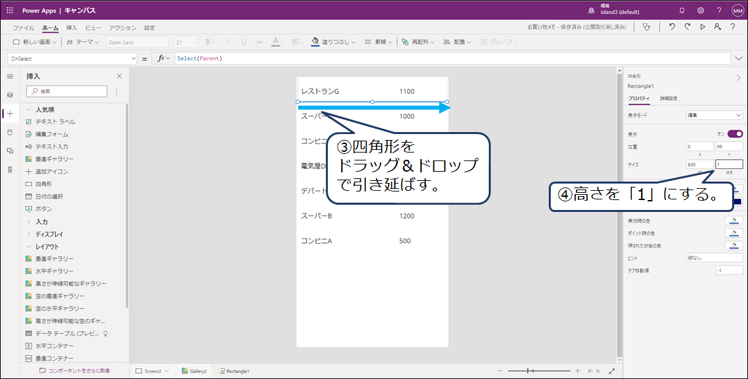The width and height of the screenshot is (748, 379).
Task: Open the 設定 tab
Action: 149,28
